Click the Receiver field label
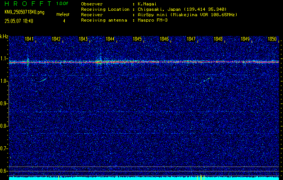The image size is (283, 180). point(92,14)
